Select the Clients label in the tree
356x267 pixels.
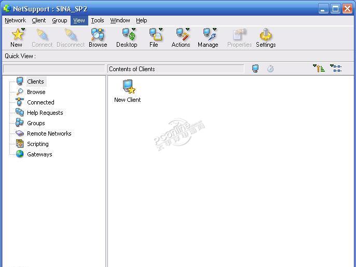tap(35, 82)
